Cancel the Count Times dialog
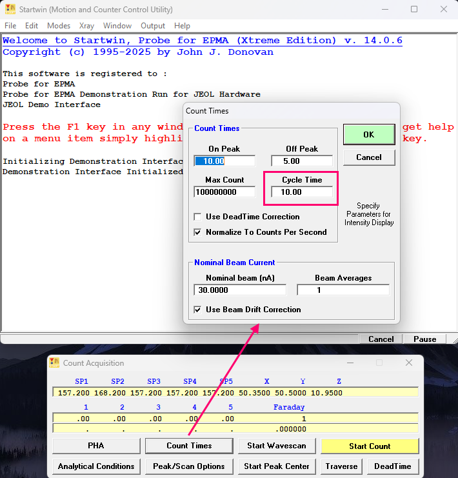This screenshot has height=478, width=458. [x=368, y=157]
